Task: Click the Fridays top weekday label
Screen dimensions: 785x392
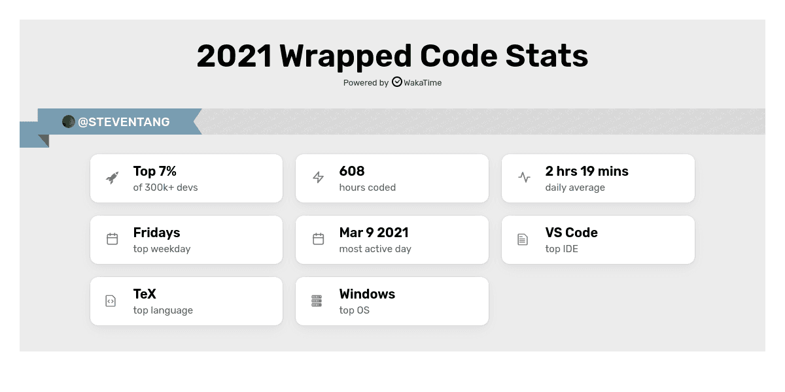Action: pyautogui.click(x=156, y=233)
